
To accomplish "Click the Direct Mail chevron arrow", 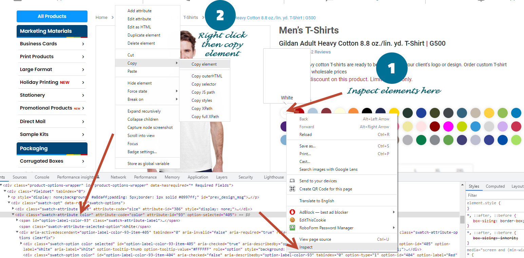I will [83, 122].
